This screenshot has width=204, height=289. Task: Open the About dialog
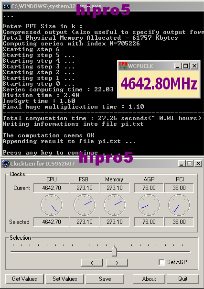149,279
